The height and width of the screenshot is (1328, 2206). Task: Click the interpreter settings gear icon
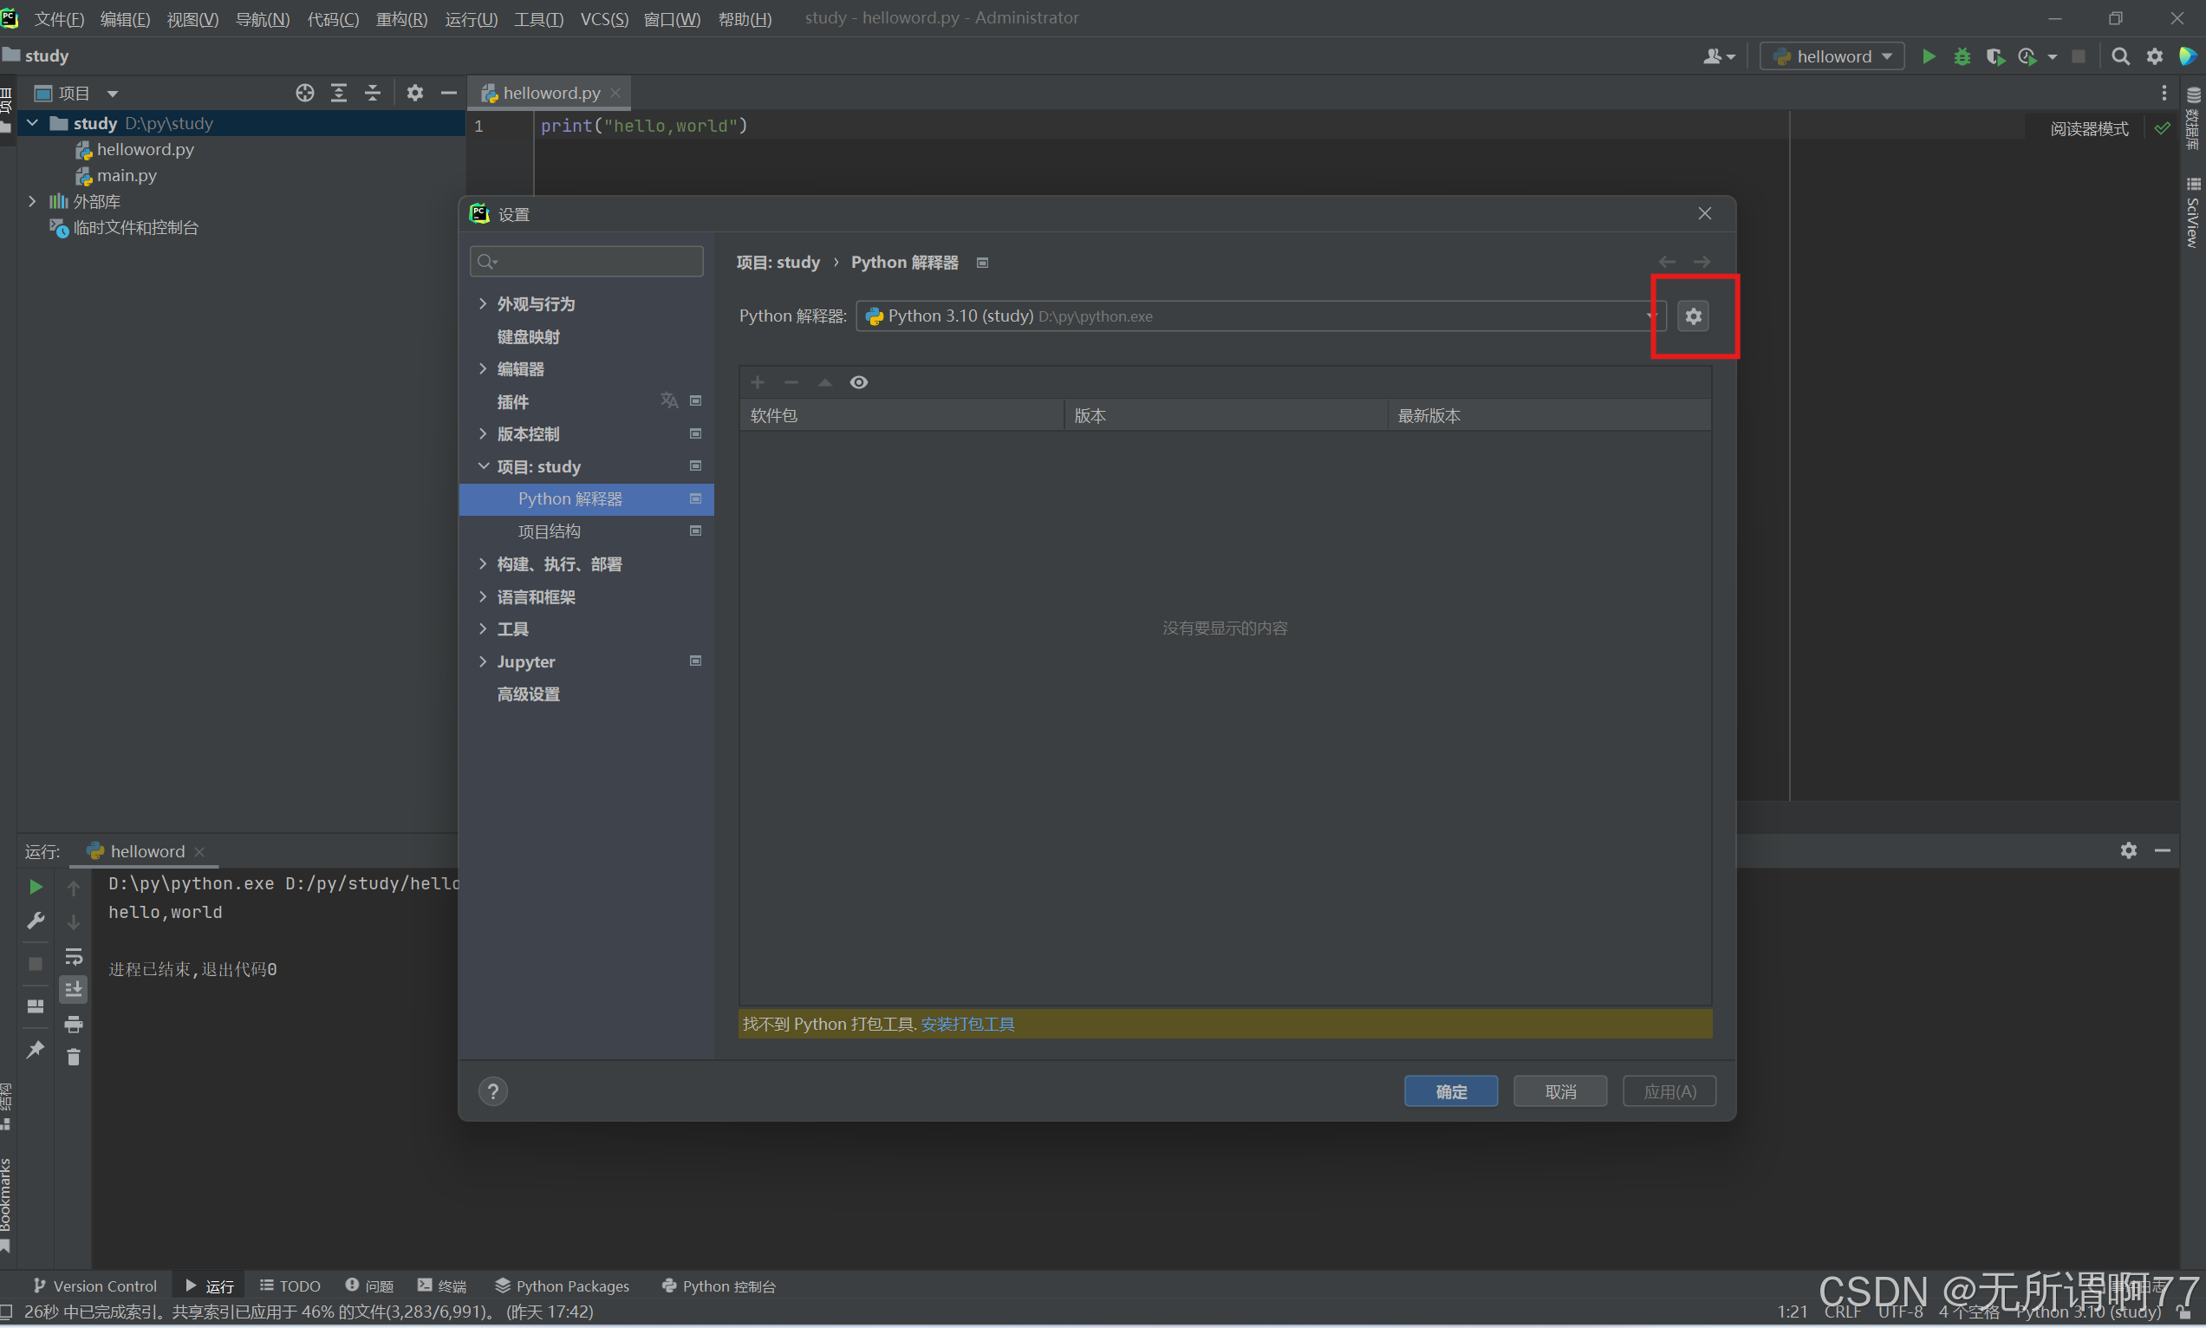tap(1693, 316)
